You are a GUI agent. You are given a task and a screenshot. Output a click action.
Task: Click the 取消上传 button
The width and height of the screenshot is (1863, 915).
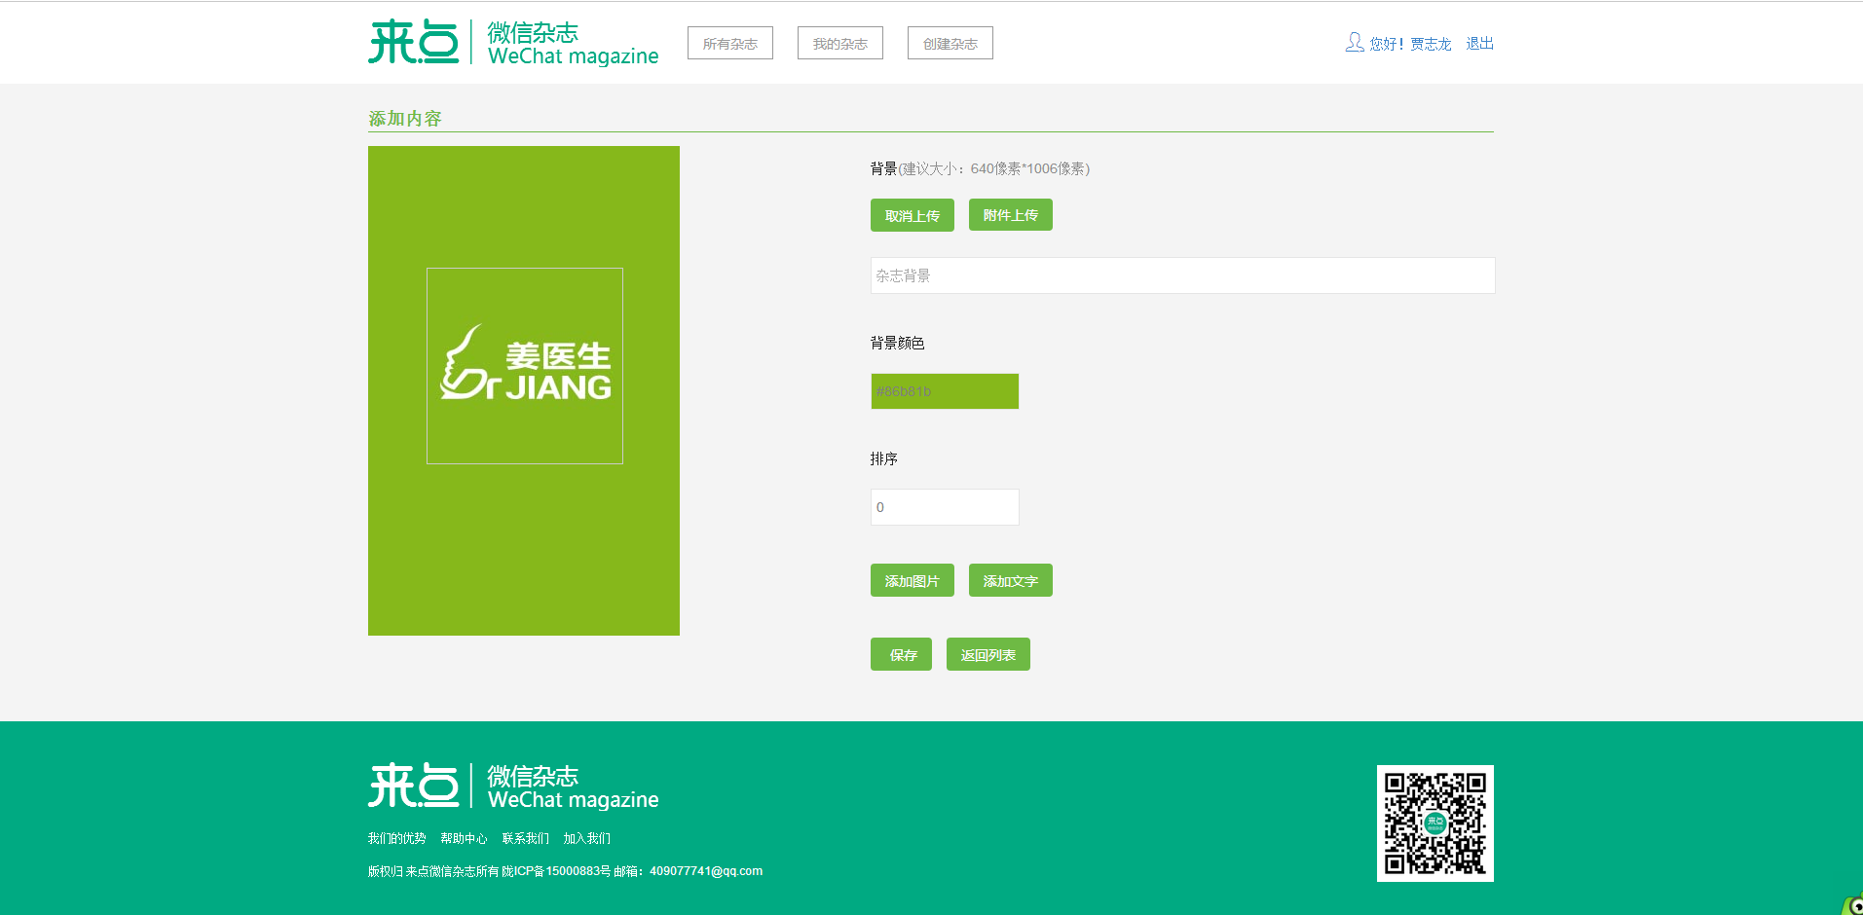[x=913, y=215]
